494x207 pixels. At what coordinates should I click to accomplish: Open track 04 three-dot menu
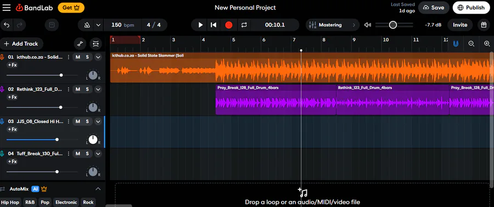click(x=69, y=153)
